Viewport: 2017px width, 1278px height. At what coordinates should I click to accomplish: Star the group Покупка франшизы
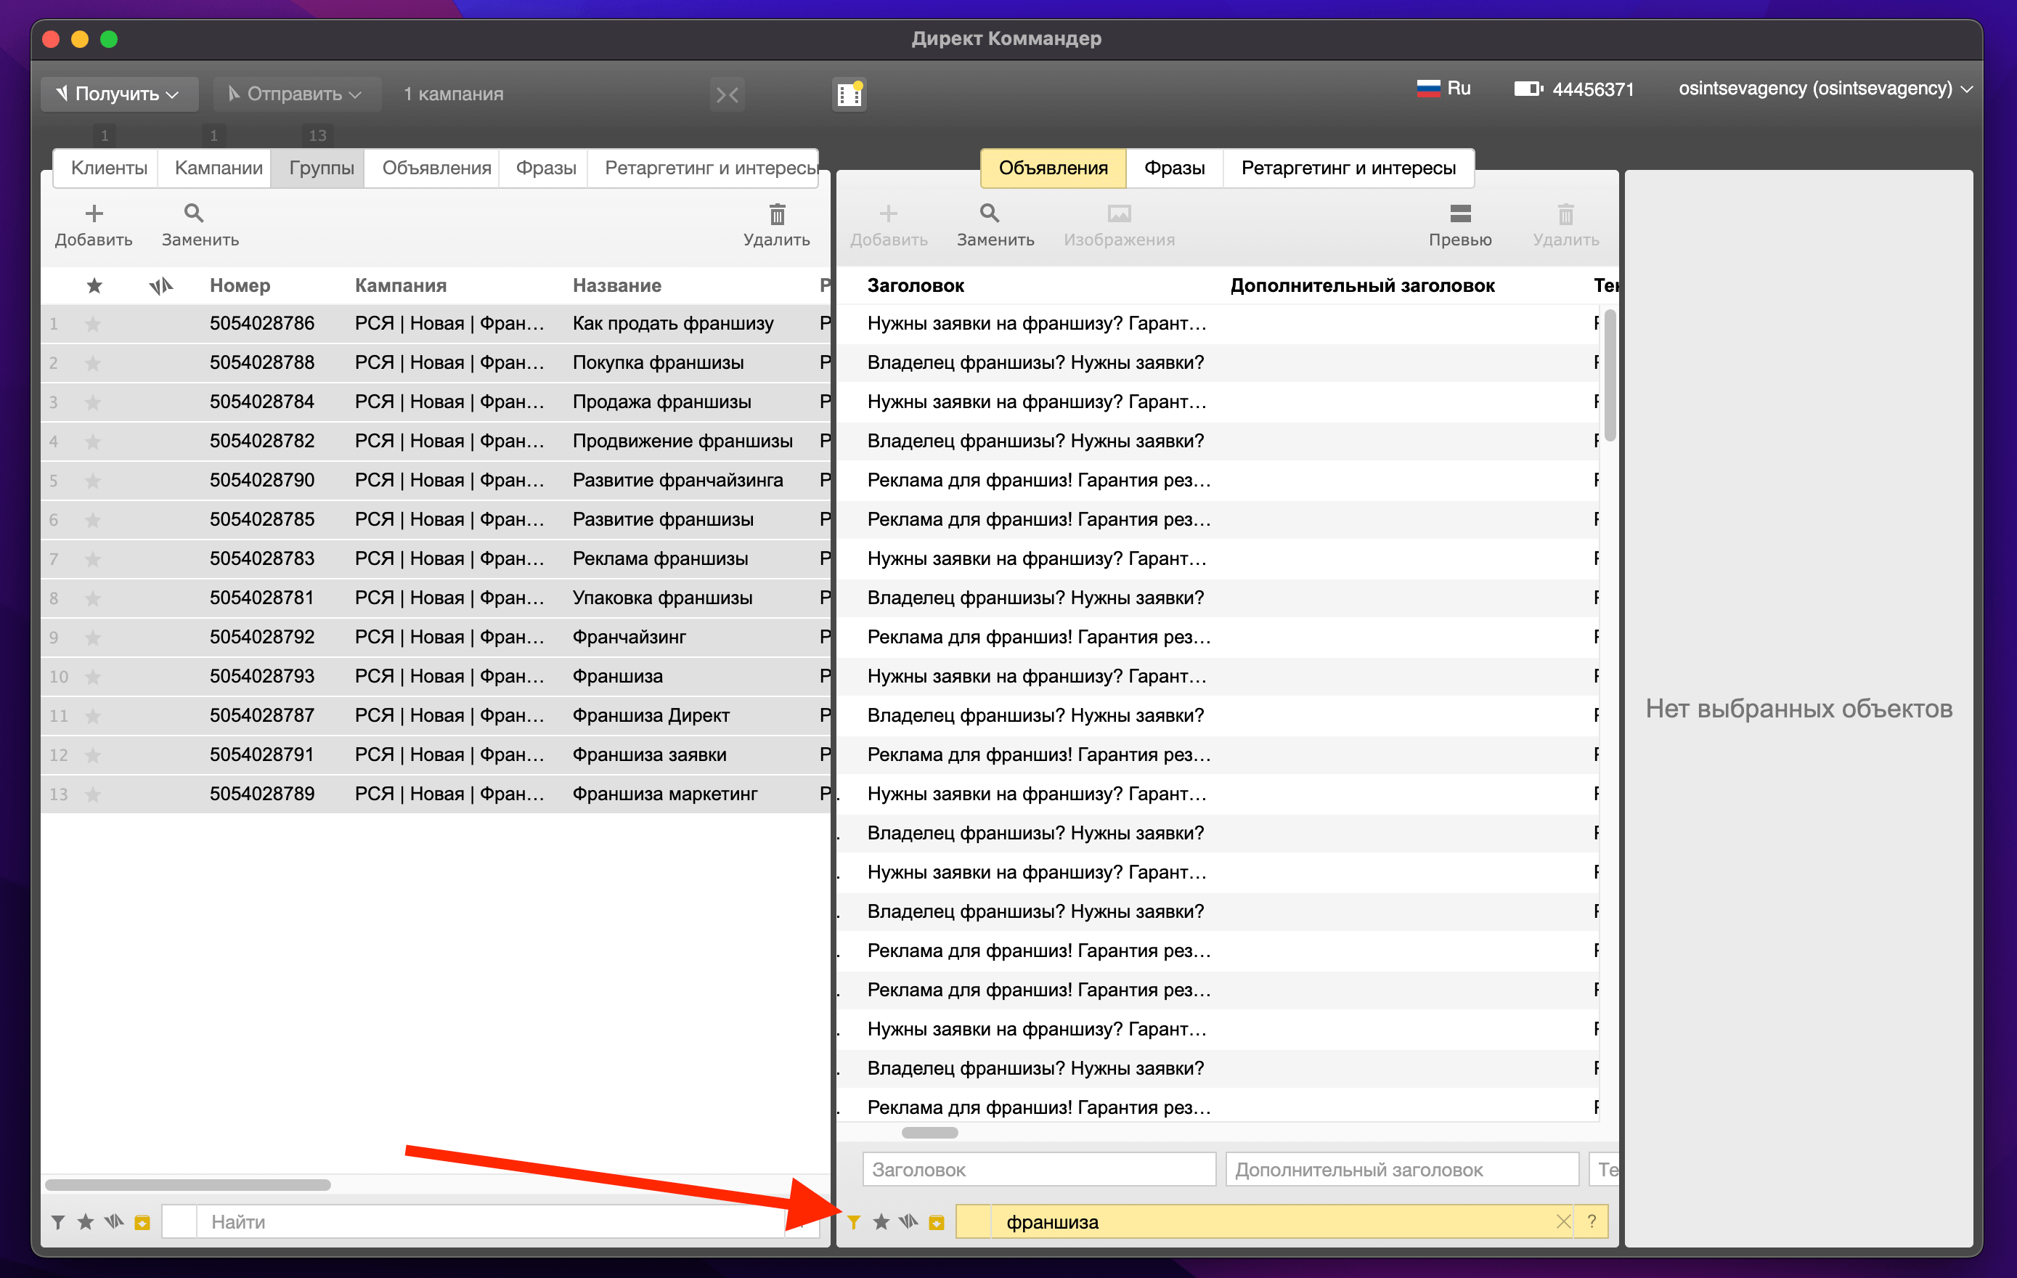tap(93, 364)
